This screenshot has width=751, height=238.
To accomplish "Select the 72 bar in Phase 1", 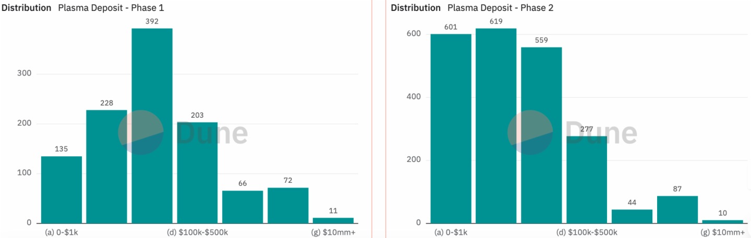I will tap(288, 205).
